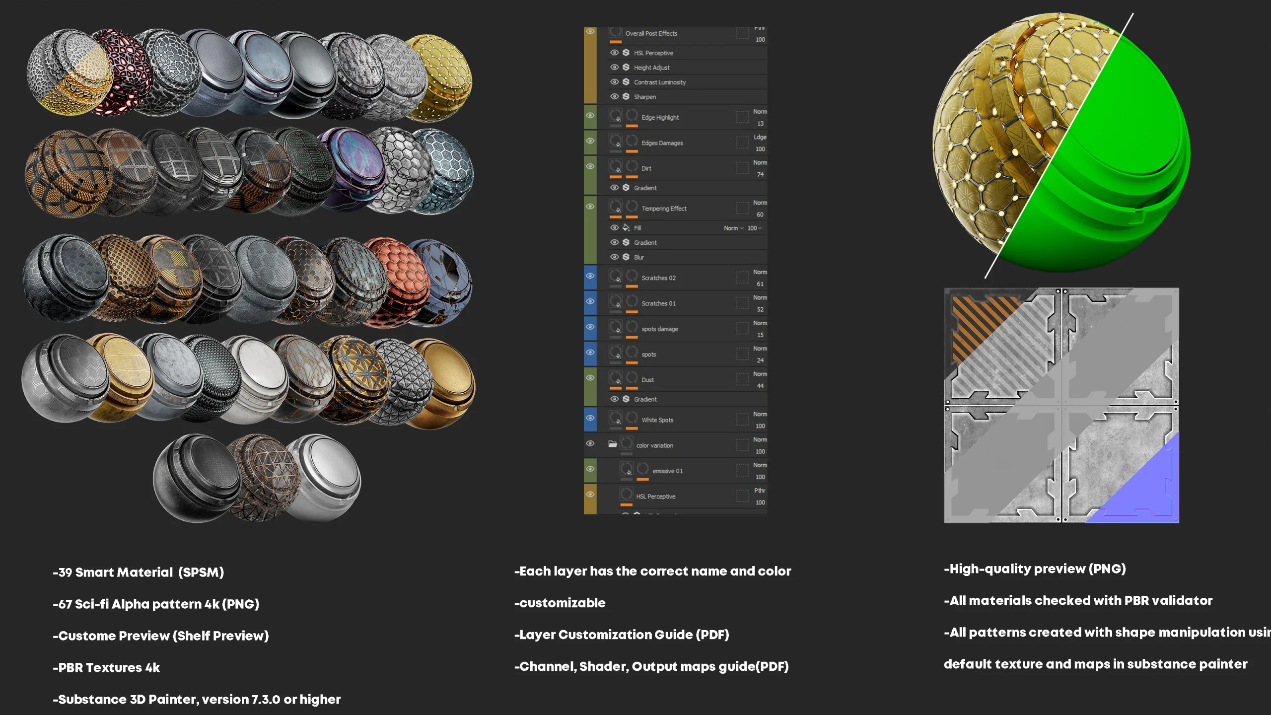The height and width of the screenshot is (715, 1271).
Task: Click the folder icon of color variation group
Action: click(x=613, y=444)
